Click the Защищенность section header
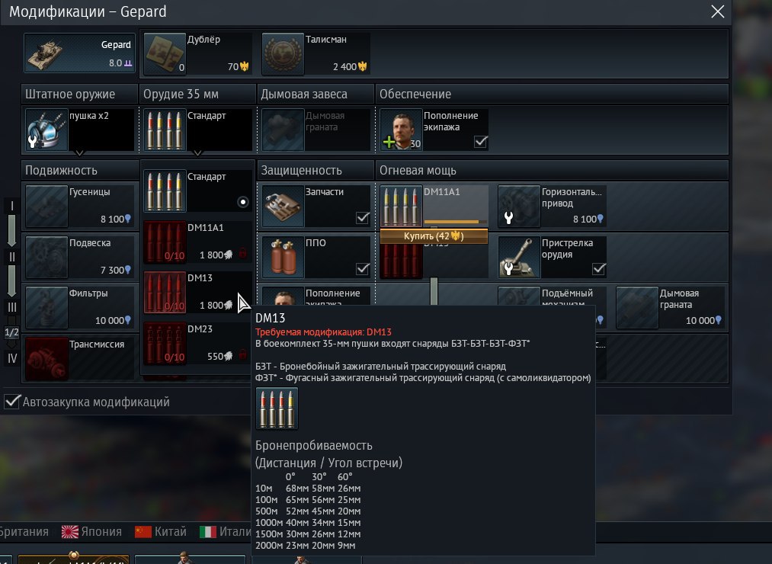The width and height of the screenshot is (772, 564). coord(316,170)
